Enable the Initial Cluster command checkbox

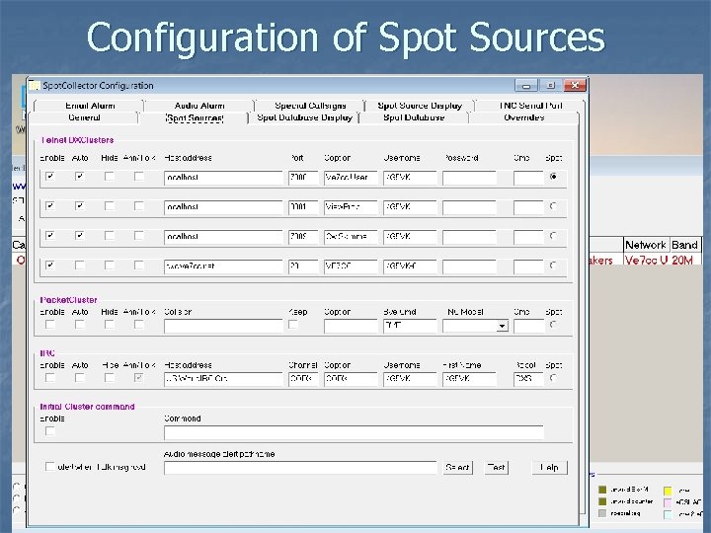[x=50, y=431]
